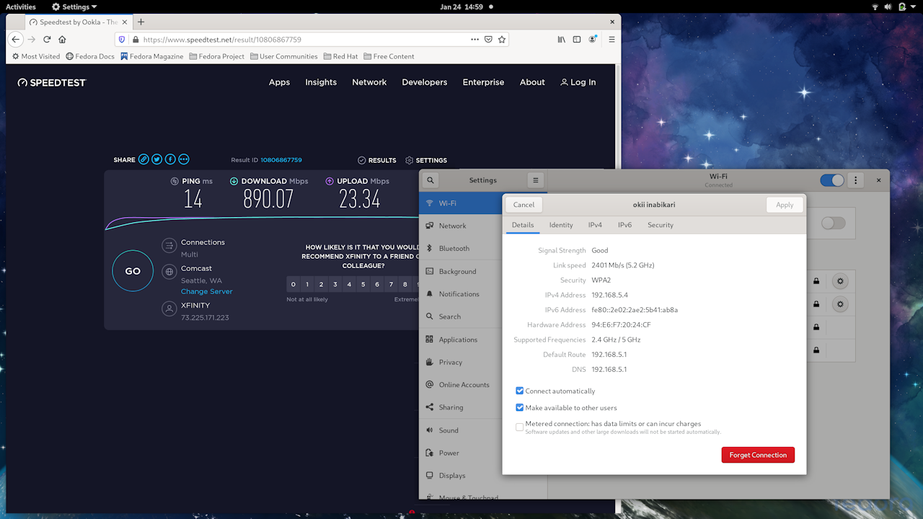Open Log In on Speedtest
Viewport: 923px width, 519px height.
578,82
